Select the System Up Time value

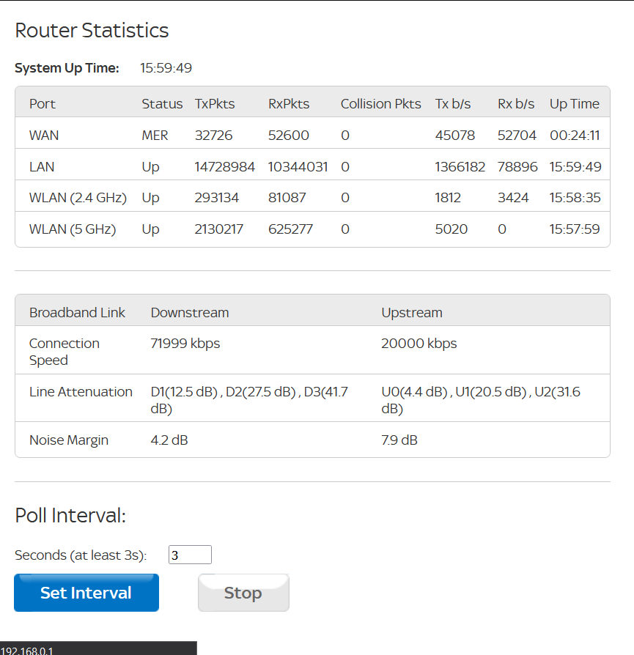(x=166, y=68)
